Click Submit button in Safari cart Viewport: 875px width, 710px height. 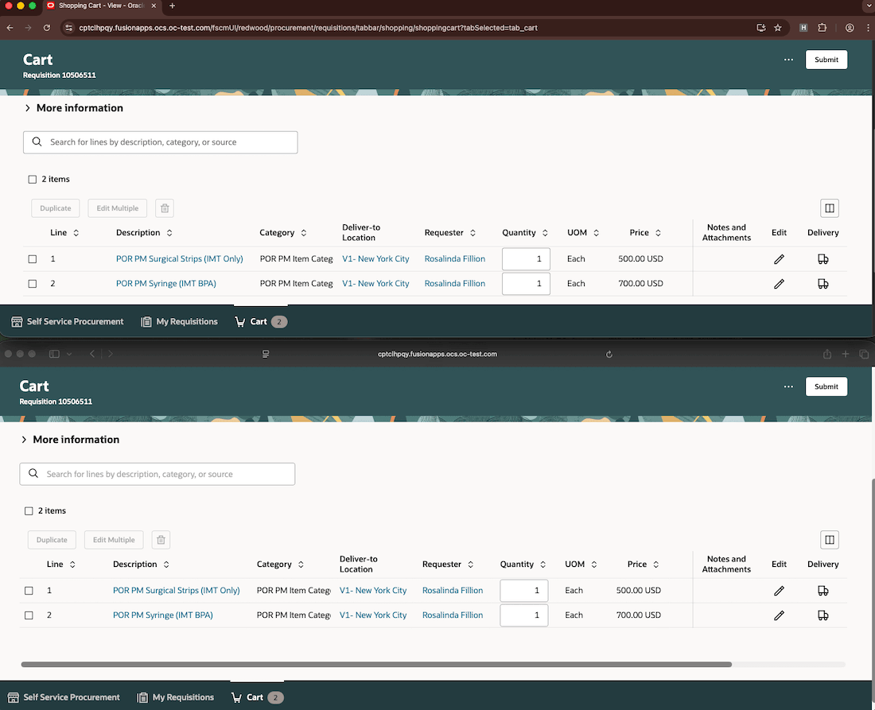pos(826,386)
